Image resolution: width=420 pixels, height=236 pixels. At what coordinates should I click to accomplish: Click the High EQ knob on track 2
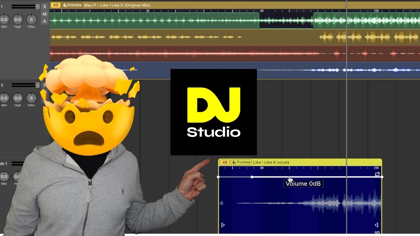tap(18, 98)
